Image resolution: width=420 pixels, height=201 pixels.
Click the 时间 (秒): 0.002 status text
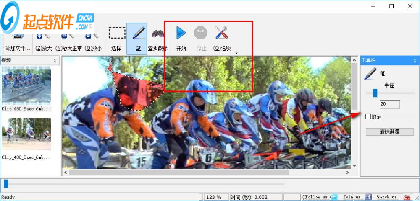(x=249, y=197)
